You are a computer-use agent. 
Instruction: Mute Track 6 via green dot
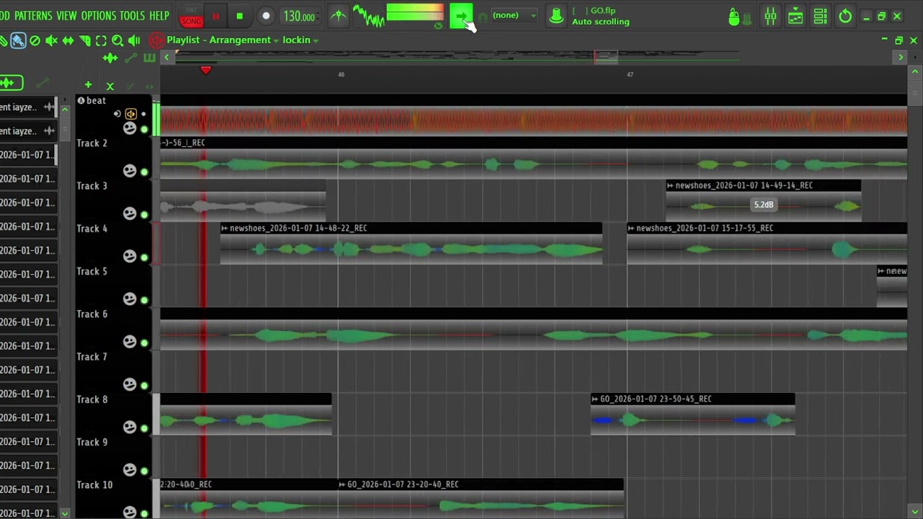pyautogui.click(x=144, y=343)
